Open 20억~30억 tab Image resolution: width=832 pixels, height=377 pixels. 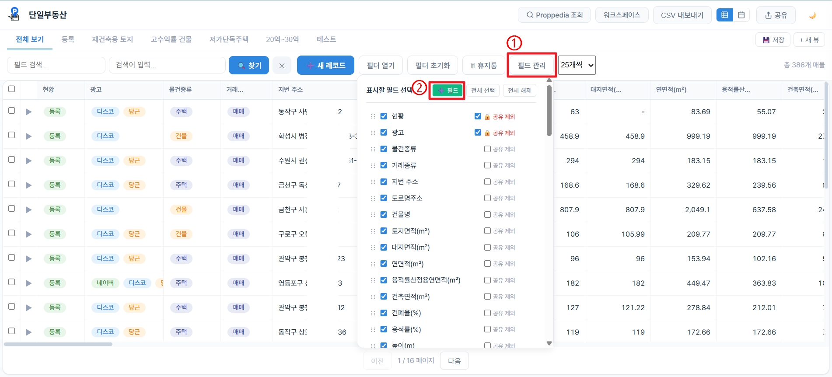[283, 39]
